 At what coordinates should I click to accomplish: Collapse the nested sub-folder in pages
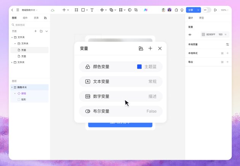(15, 44)
